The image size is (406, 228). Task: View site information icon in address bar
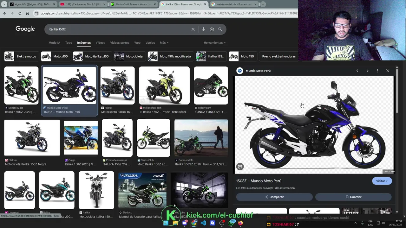tap(37, 13)
